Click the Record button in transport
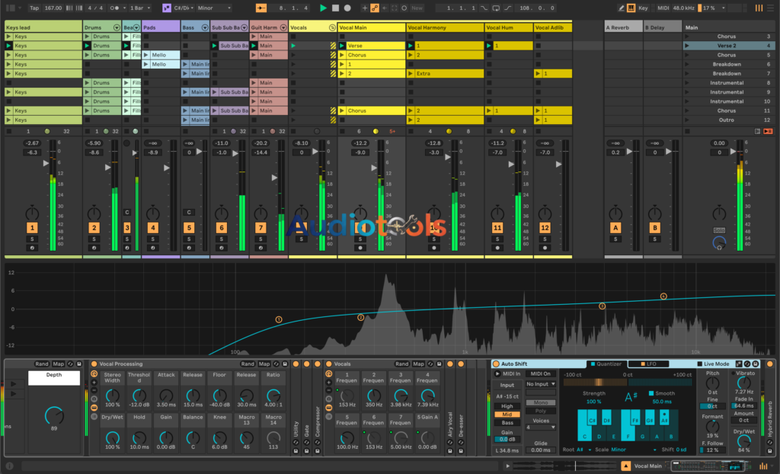Screen dimensions: 780x474 tap(347, 8)
